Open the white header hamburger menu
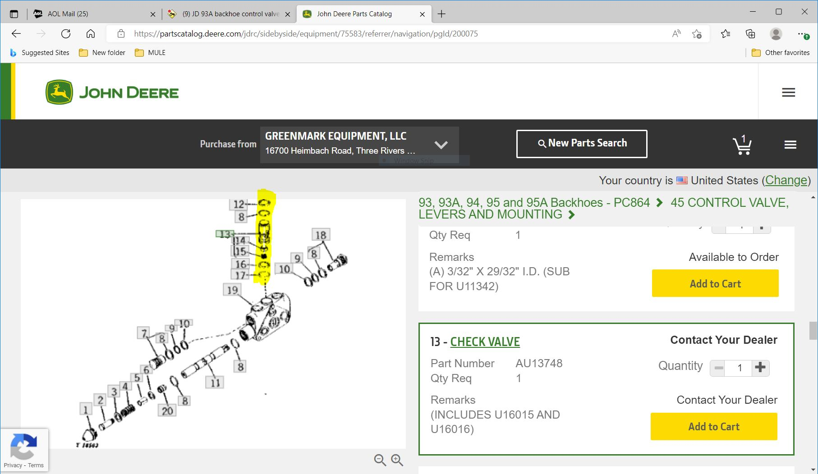The image size is (818, 474). (x=788, y=92)
